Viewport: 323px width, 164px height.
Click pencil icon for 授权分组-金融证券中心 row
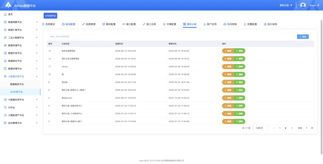[226, 106]
